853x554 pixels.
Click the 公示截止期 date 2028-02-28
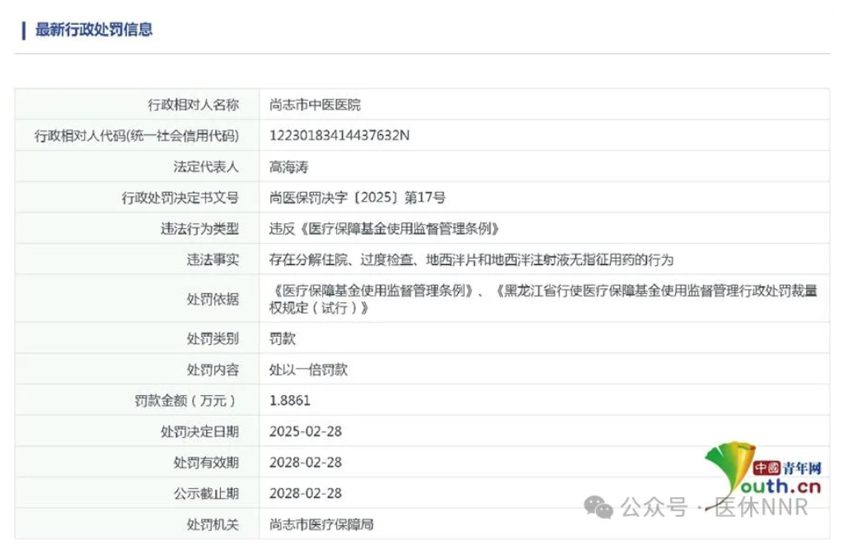tap(306, 494)
